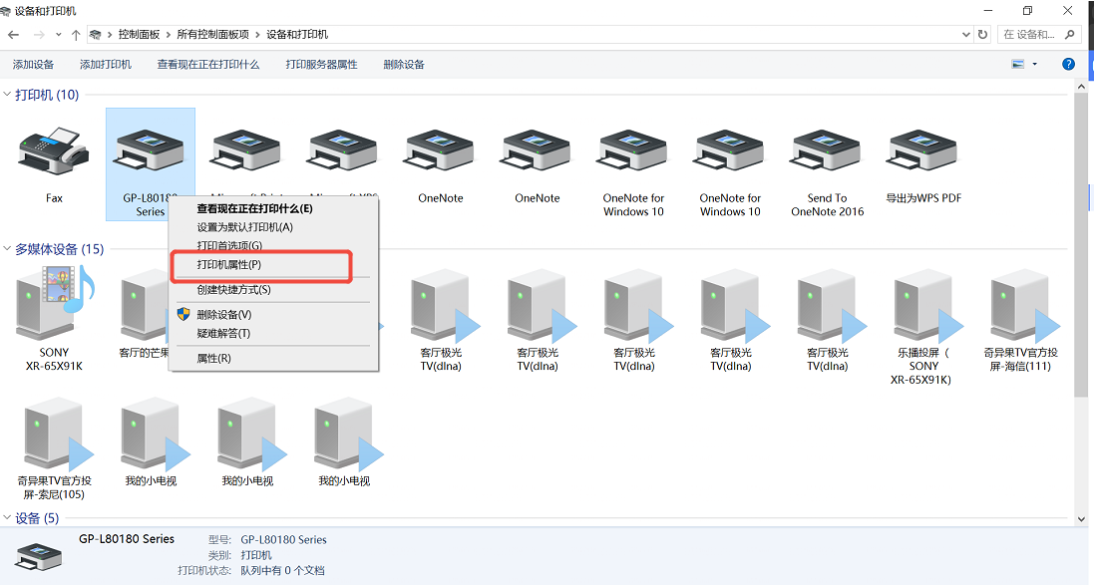1094x585 pixels.
Task: Refresh the Devices and Printers view
Action: 982,34
